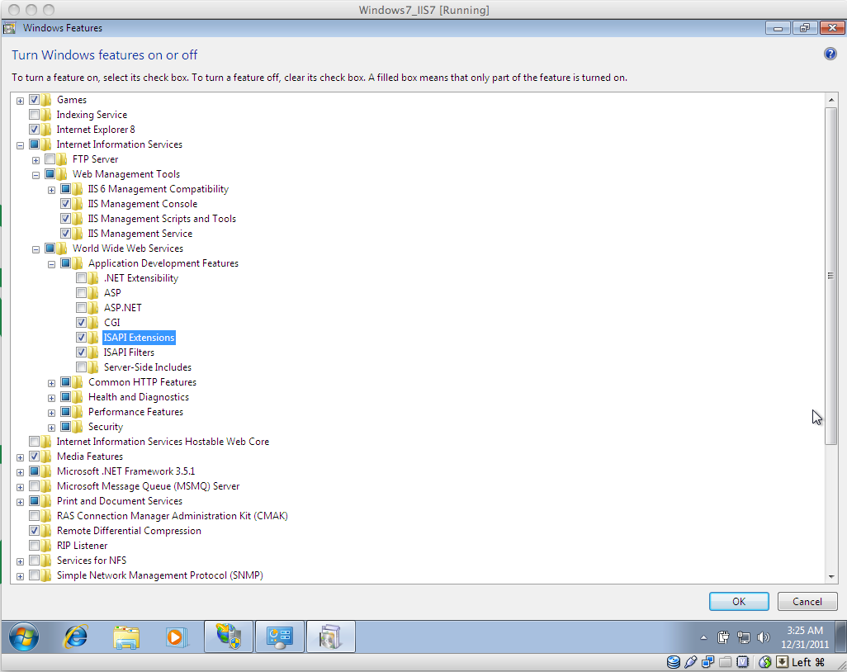Open Windows Explorer from the taskbar
The width and height of the screenshot is (847, 672).
127,637
